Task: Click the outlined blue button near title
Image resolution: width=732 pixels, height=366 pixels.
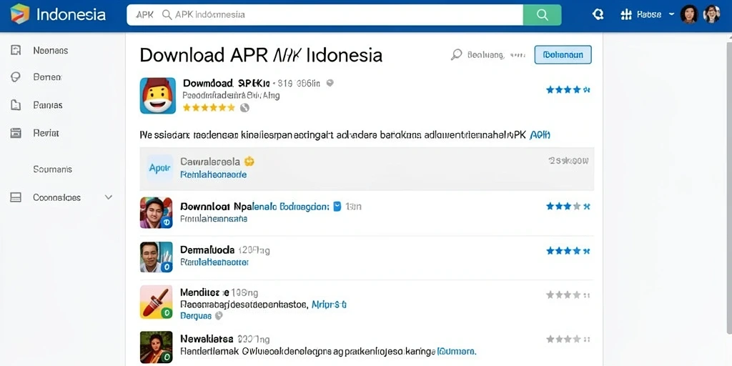Action: (563, 54)
